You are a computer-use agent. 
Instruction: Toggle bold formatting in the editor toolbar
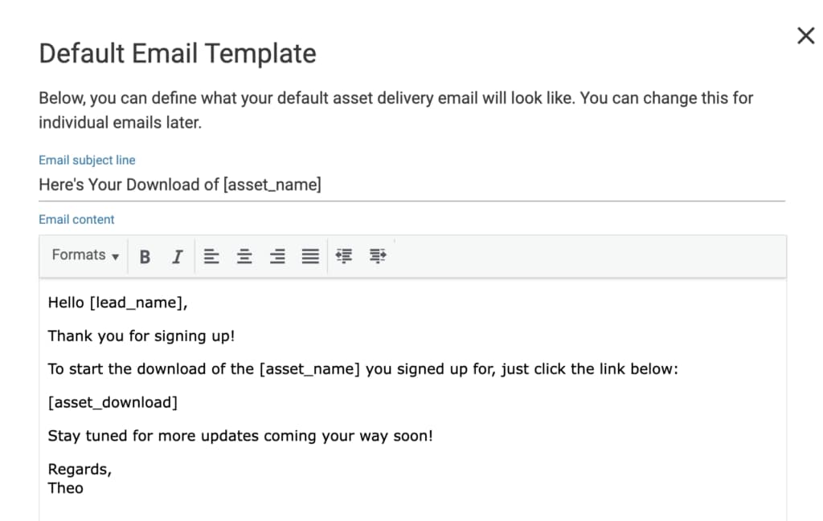(145, 256)
